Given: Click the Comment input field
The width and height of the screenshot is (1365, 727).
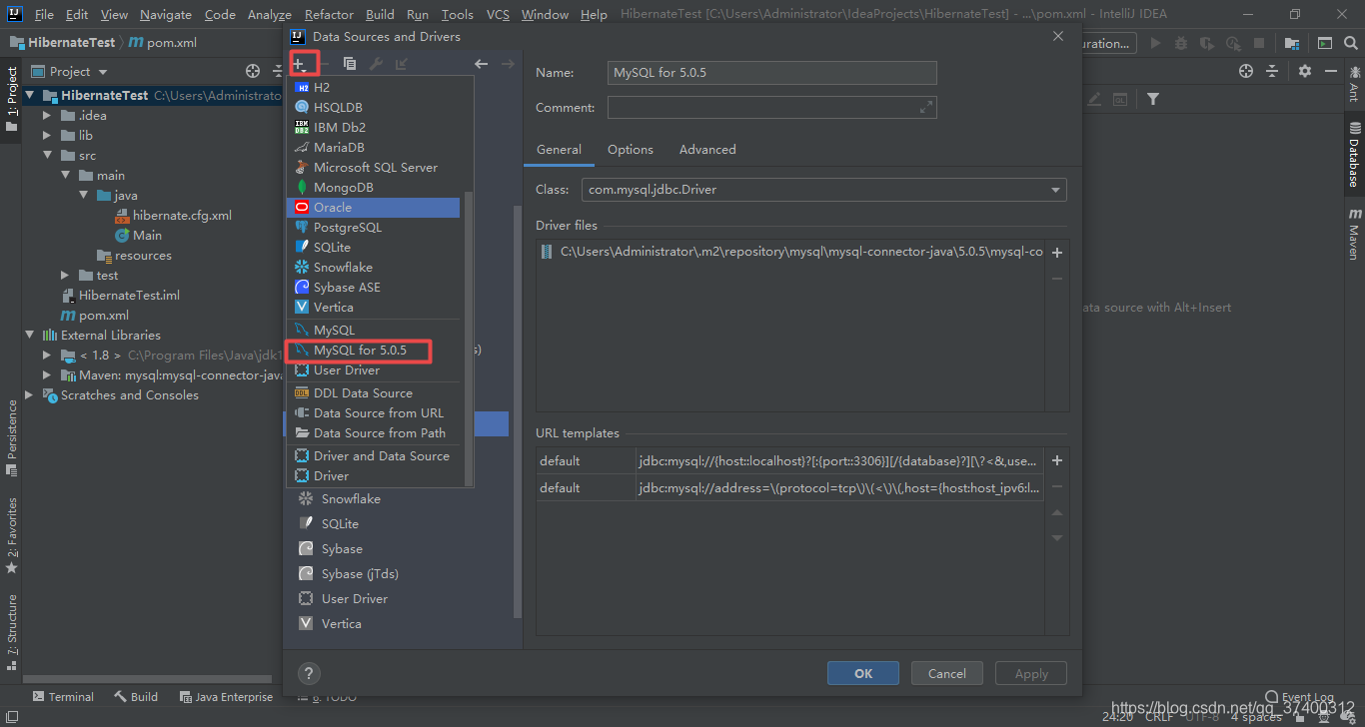Looking at the screenshot, I should coord(772,107).
